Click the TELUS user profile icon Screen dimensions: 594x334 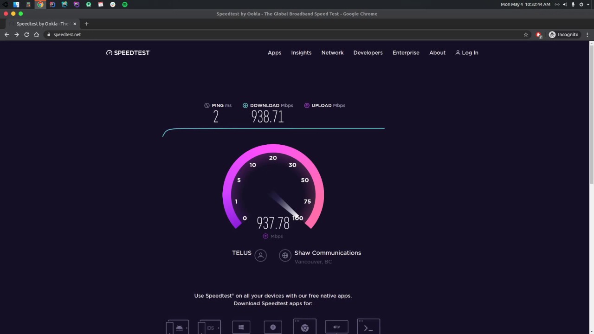(261, 255)
